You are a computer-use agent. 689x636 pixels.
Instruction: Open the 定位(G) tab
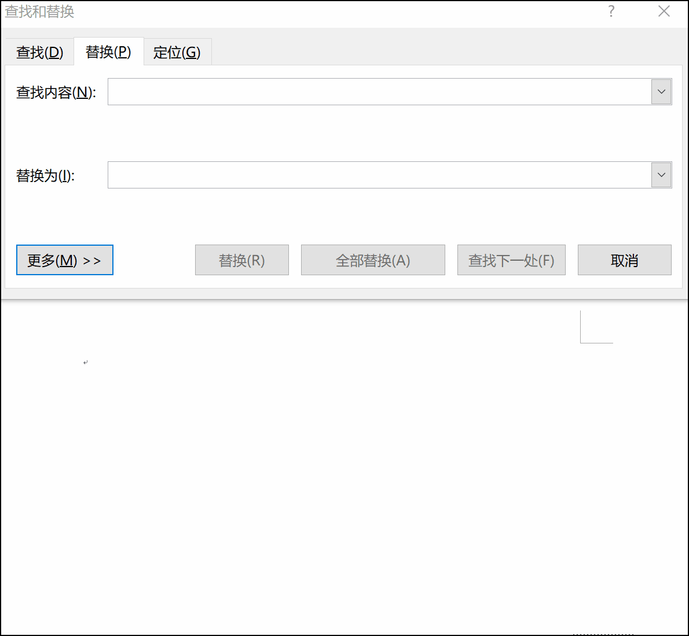coord(177,52)
